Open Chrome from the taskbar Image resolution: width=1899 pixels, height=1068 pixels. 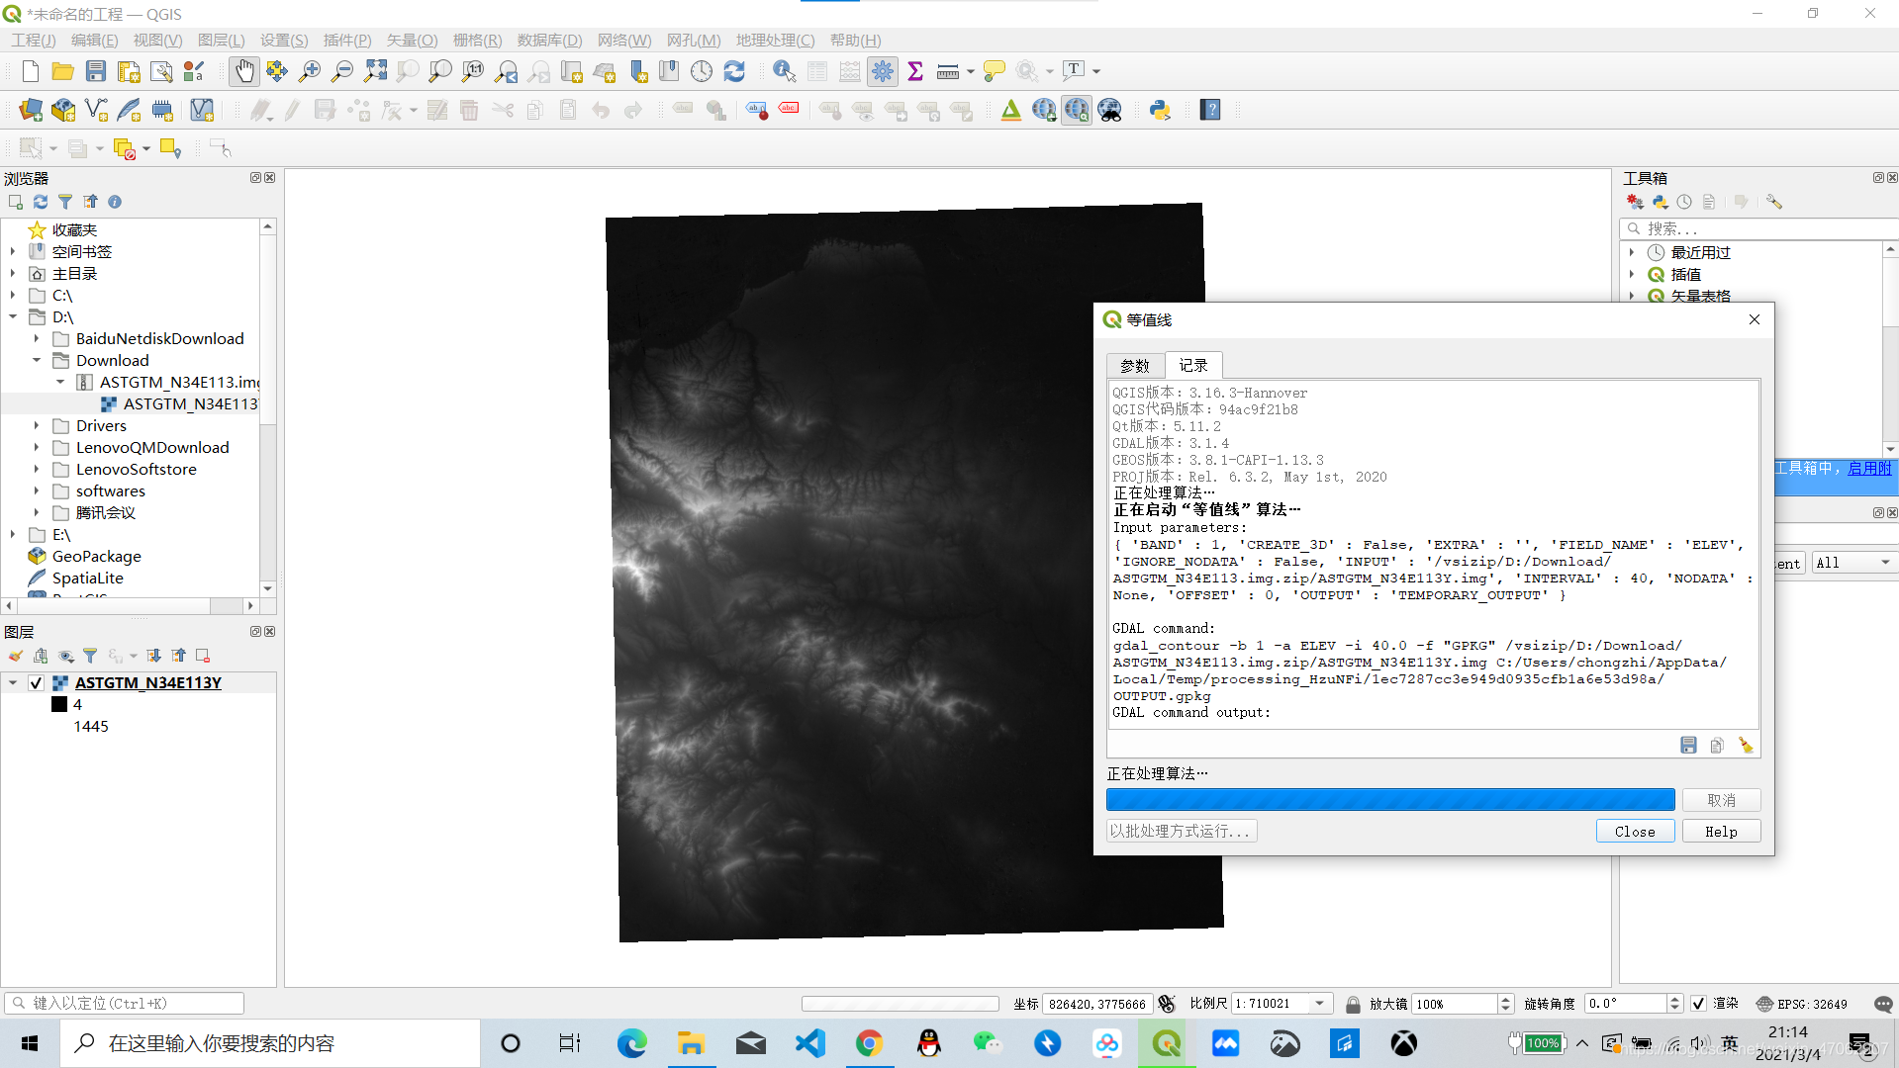pos(869,1043)
